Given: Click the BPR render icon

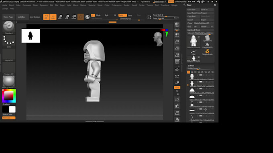Looking at the screenshot, I should 177,25.
